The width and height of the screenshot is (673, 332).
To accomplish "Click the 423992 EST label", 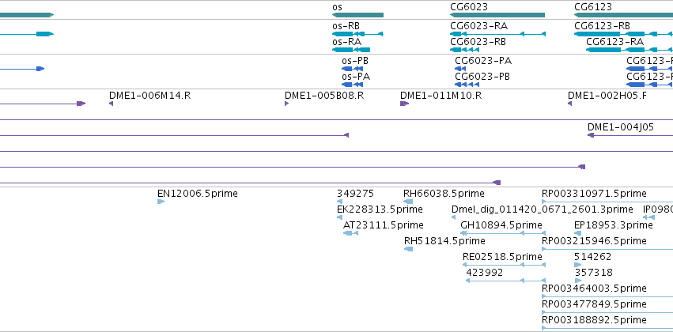I will 484,273.
